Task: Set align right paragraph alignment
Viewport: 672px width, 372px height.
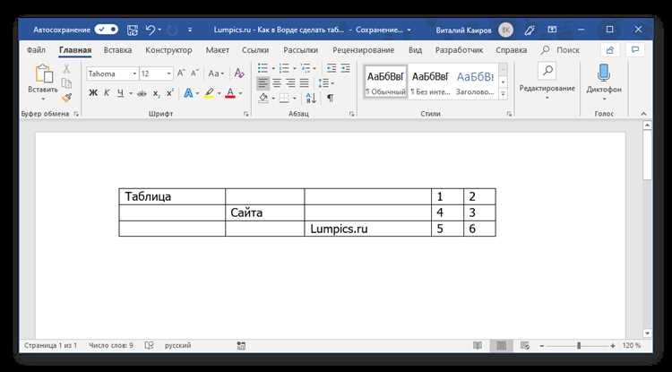Action: coord(290,82)
